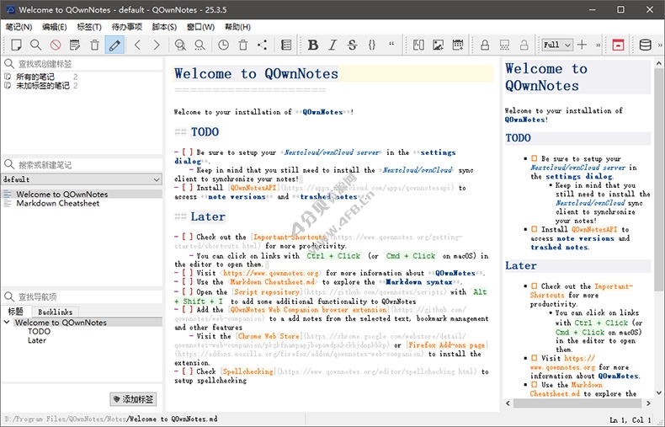This screenshot has width=665, height=427.
Task: Insert current date calendar icon
Action: coord(458,45)
